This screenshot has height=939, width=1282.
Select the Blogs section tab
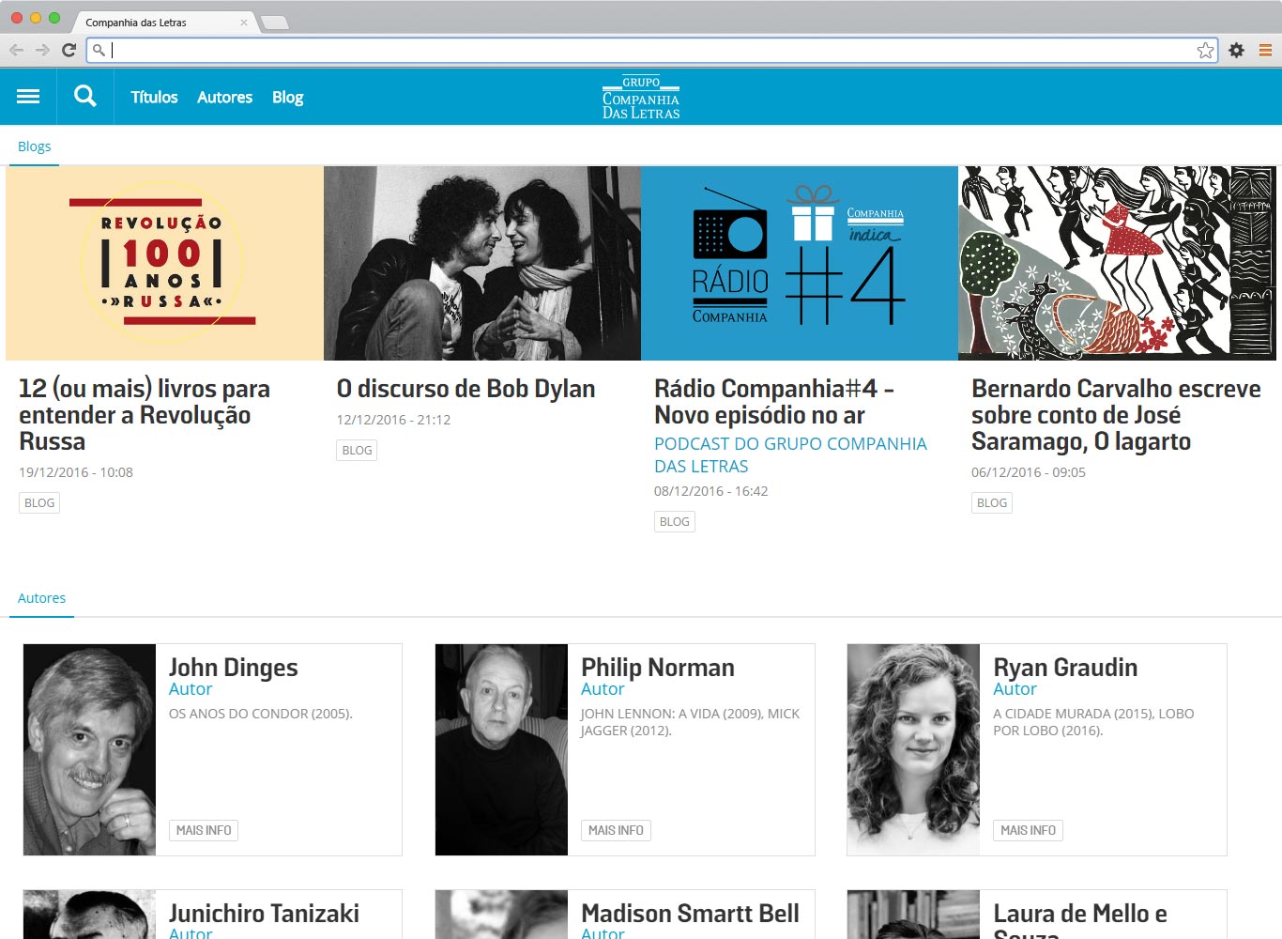tap(34, 146)
